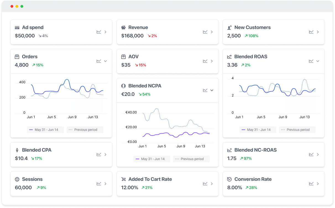Screen dimensions: 335x208
Task: Click chart icon on New Customers card
Action: point(311,32)
